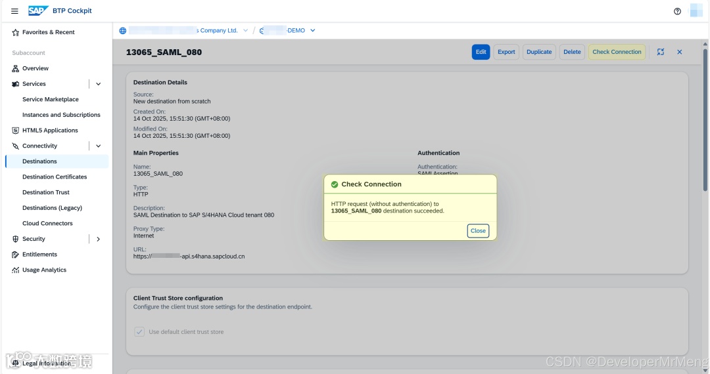The image size is (710, 374).
Task: Open the help question mark icon
Action: (x=677, y=11)
